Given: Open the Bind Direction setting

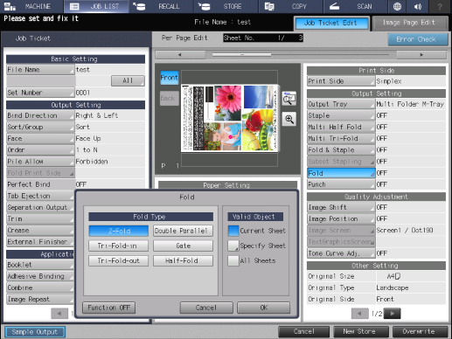Looking at the screenshot, I should point(40,115).
